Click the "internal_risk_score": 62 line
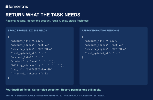This screenshot has width=153, height=100. 29,74
